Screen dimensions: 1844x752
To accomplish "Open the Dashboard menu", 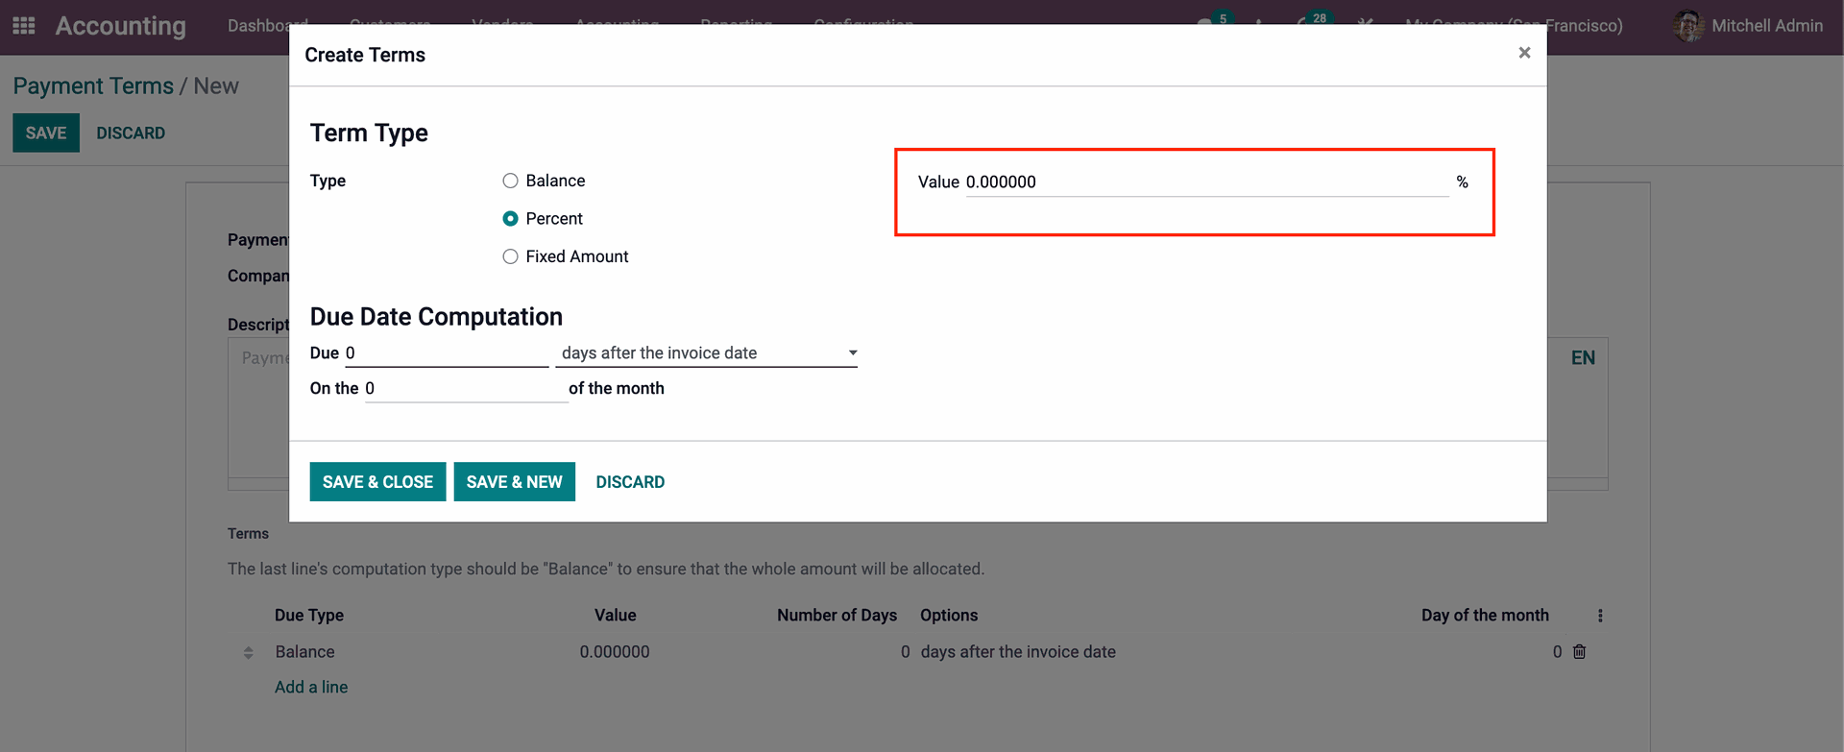I will click(x=267, y=26).
